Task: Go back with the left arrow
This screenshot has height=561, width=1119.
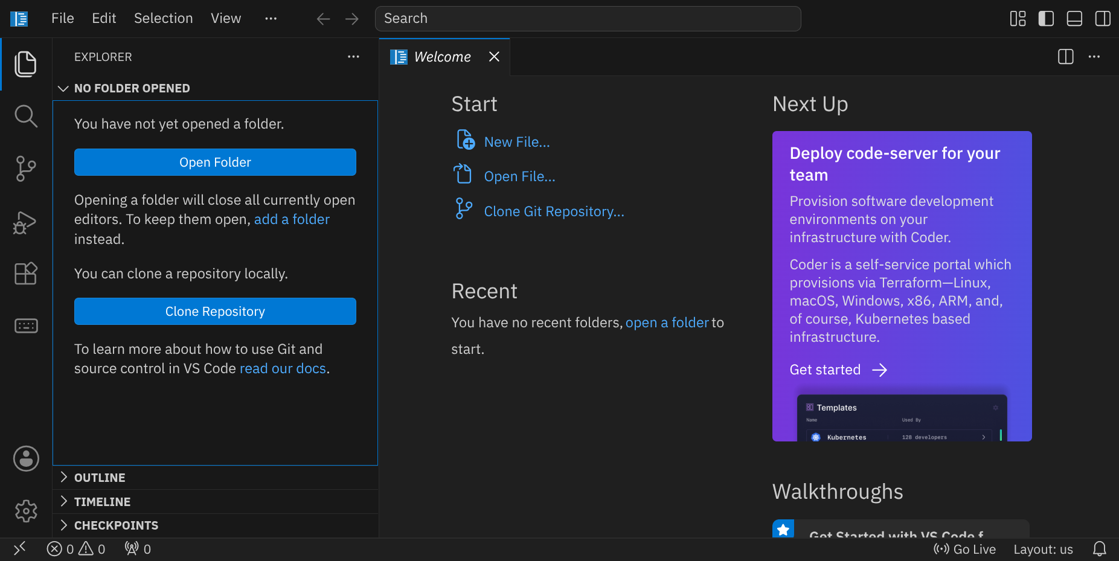Action: pos(323,19)
